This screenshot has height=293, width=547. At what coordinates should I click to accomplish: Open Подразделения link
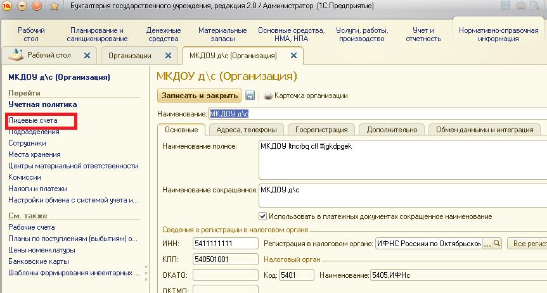[x=34, y=132]
